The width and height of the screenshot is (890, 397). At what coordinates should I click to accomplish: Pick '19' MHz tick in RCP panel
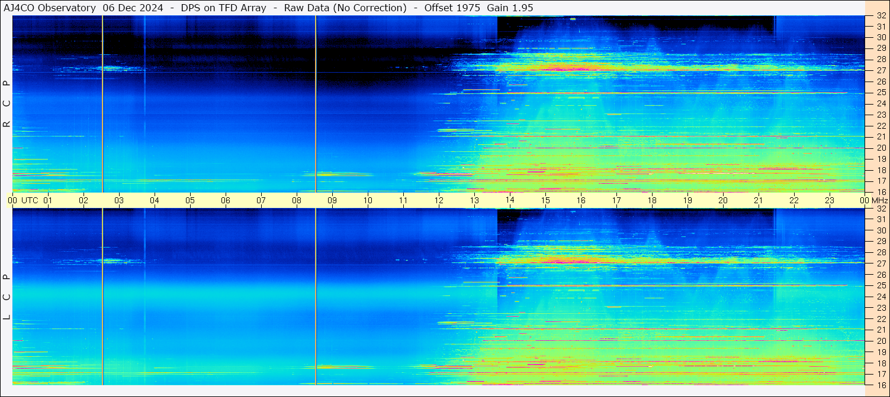click(881, 159)
